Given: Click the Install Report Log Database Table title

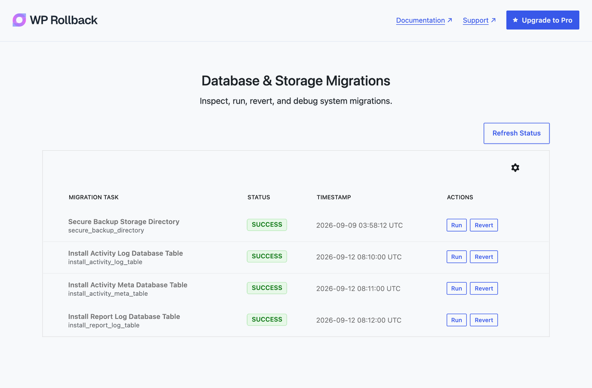Looking at the screenshot, I should (x=124, y=317).
